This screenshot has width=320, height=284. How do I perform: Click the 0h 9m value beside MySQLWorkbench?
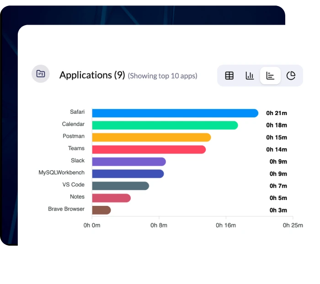(x=278, y=174)
